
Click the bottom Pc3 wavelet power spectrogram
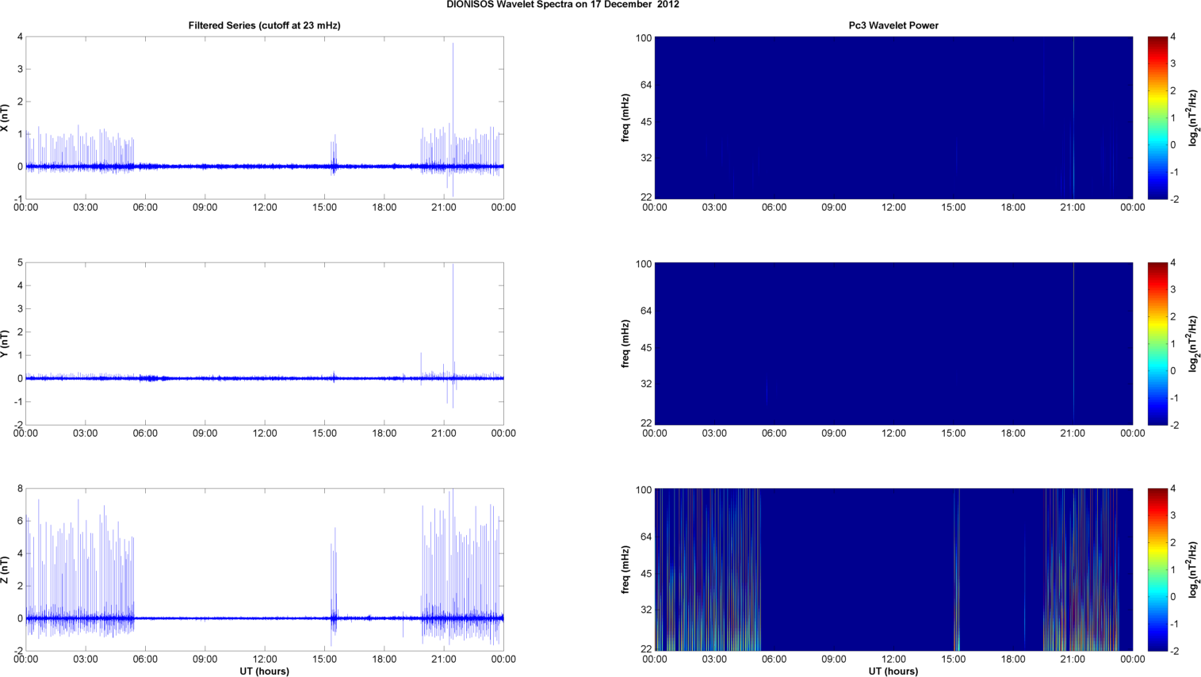(893, 570)
